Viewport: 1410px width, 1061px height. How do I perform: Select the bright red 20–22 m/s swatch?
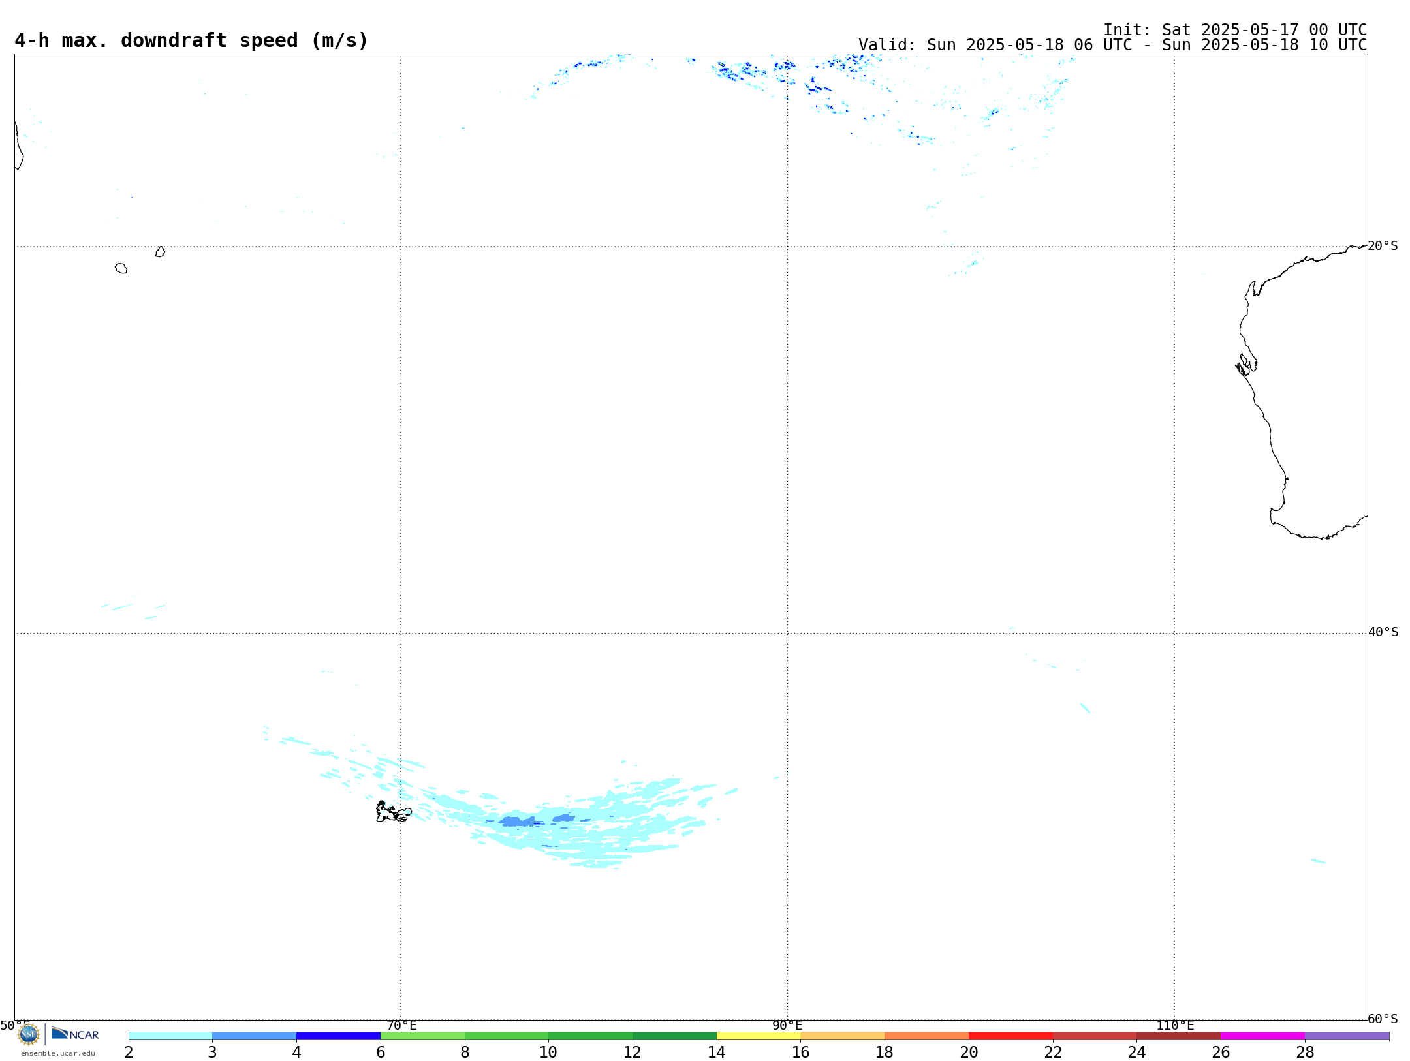coord(1010,1036)
